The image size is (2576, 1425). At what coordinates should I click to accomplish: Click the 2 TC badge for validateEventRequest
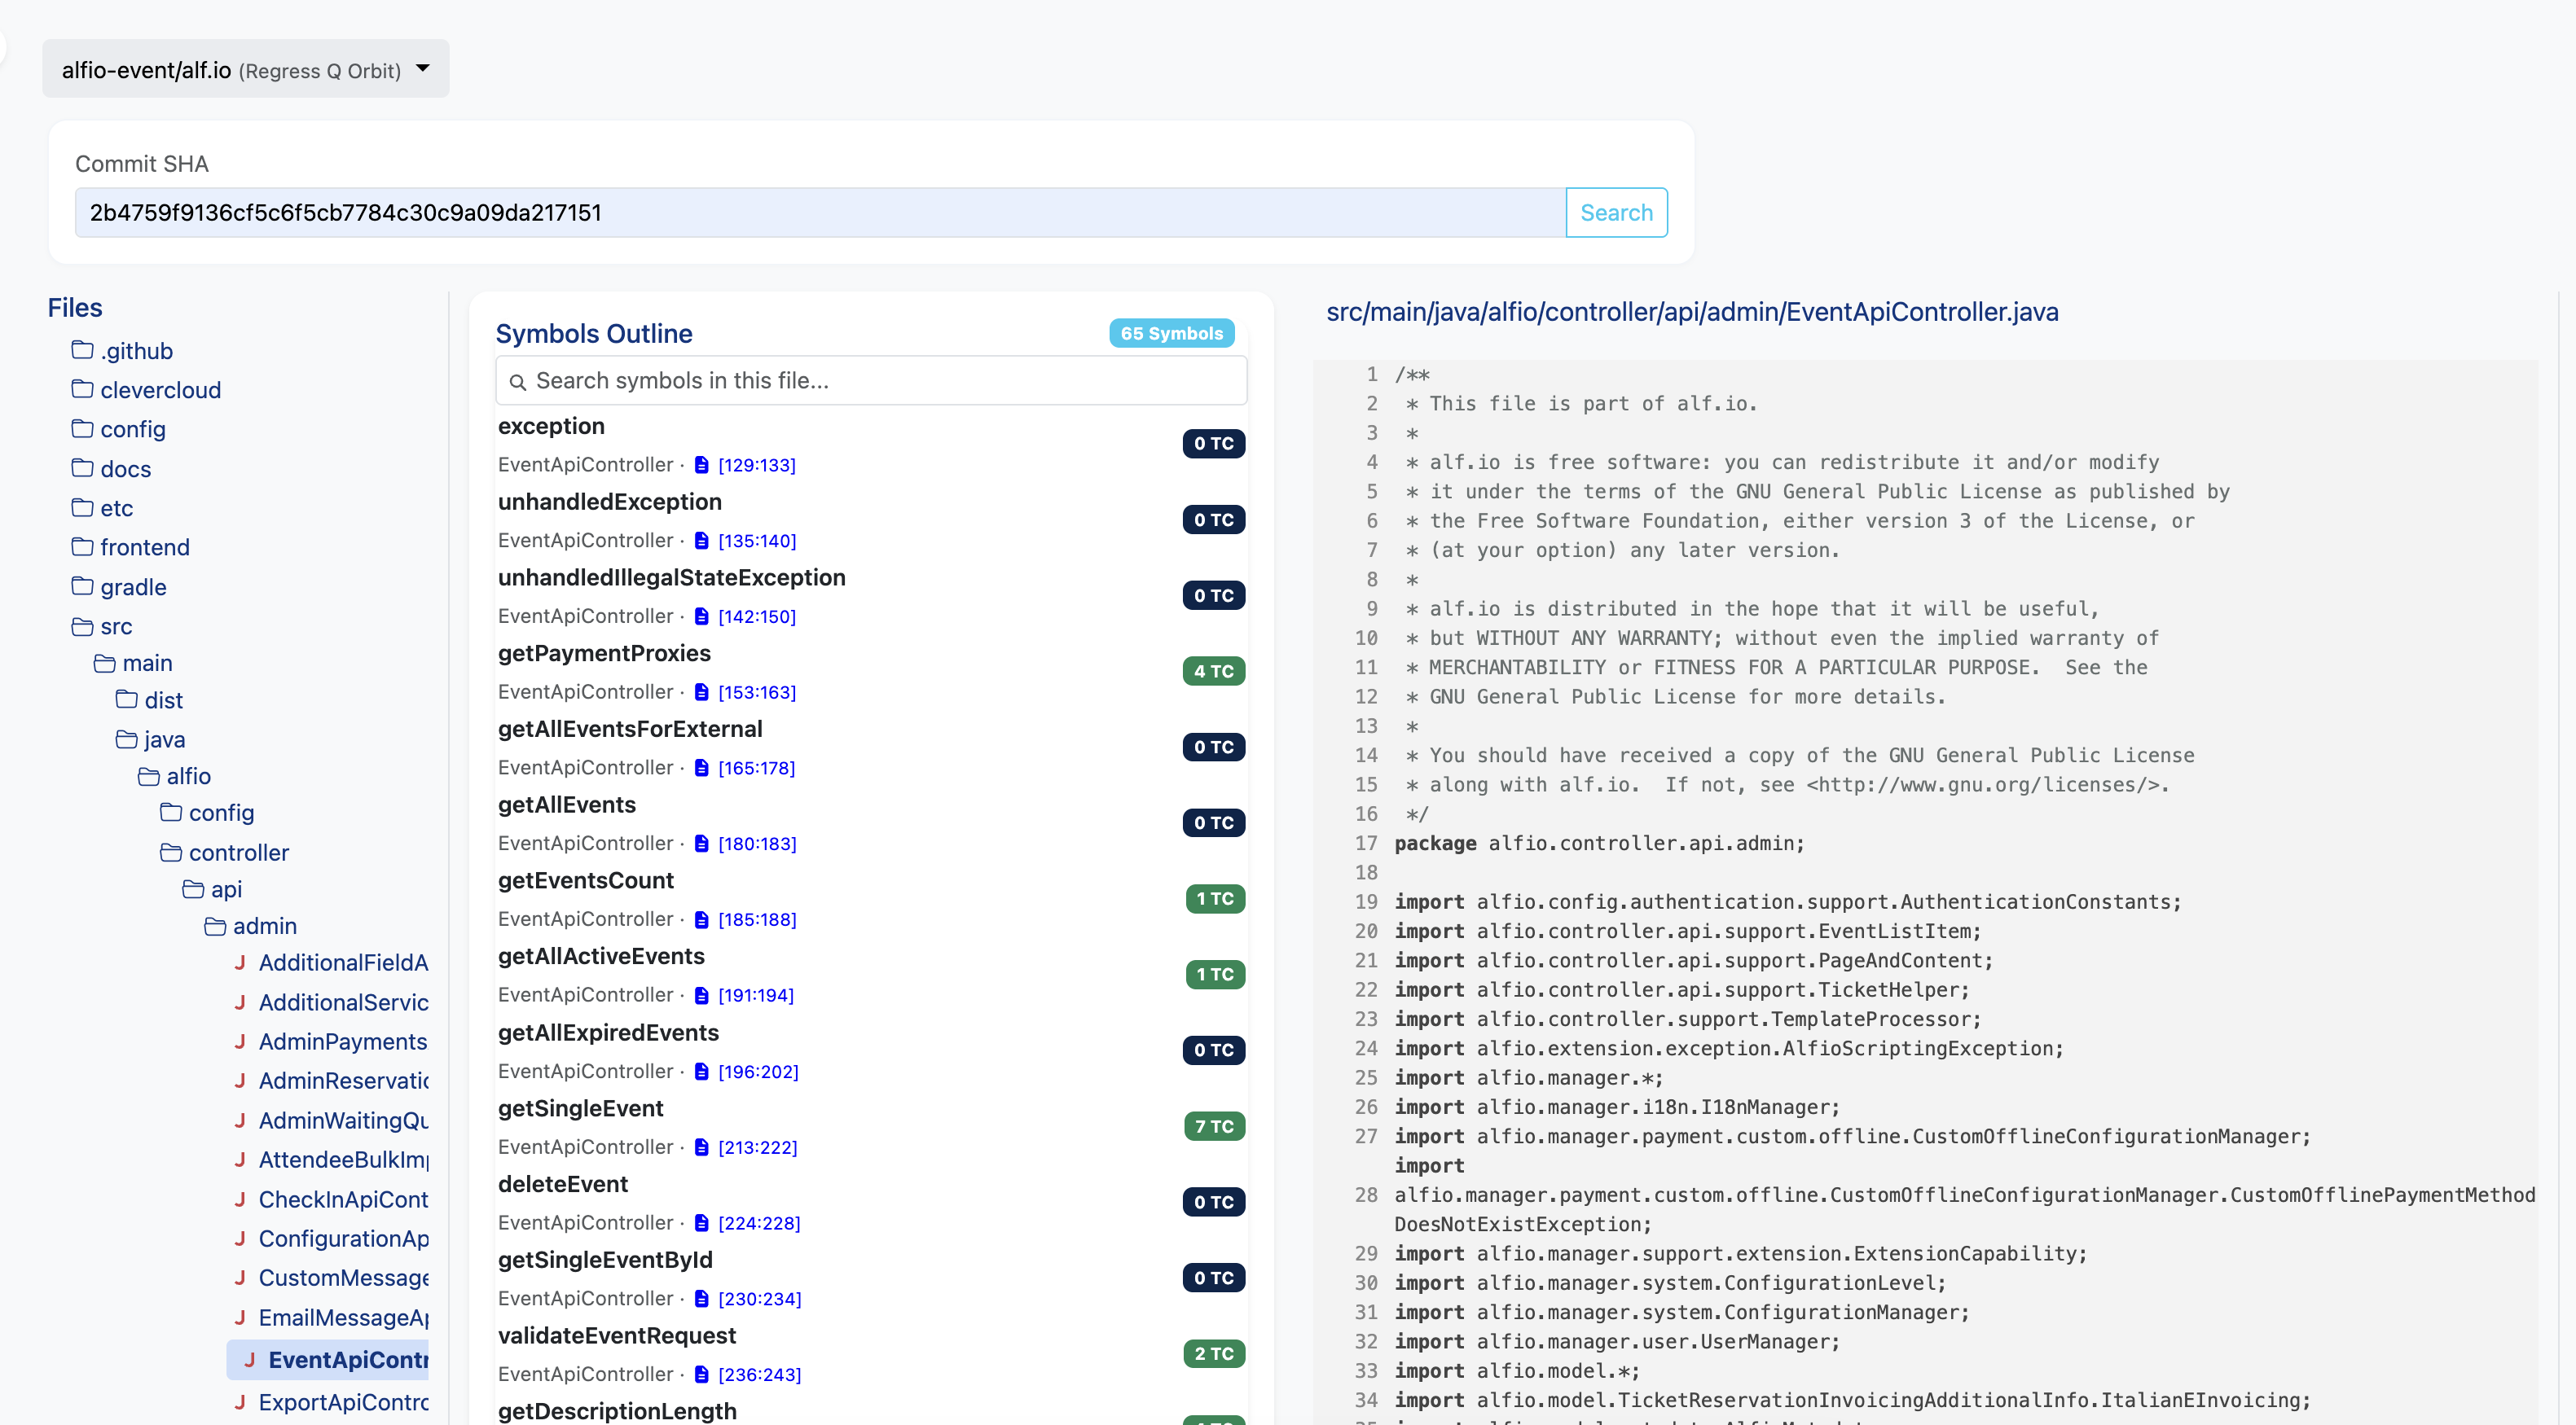[1213, 1353]
